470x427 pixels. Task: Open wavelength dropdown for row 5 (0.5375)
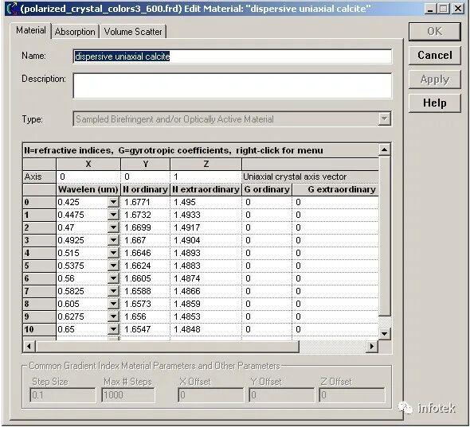113,266
